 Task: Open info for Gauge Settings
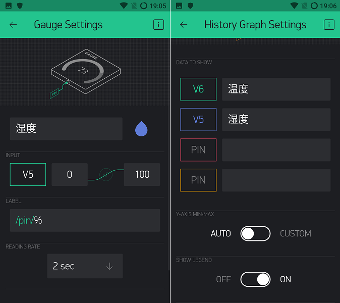click(x=158, y=25)
